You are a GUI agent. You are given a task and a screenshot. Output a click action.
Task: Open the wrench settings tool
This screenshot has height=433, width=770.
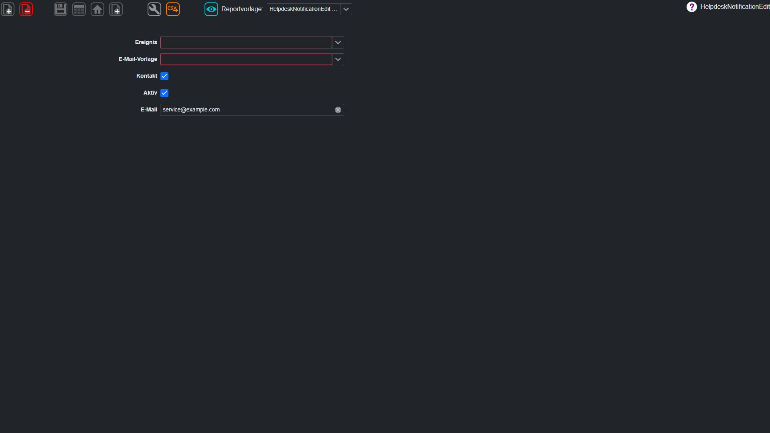tap(154, 9)
